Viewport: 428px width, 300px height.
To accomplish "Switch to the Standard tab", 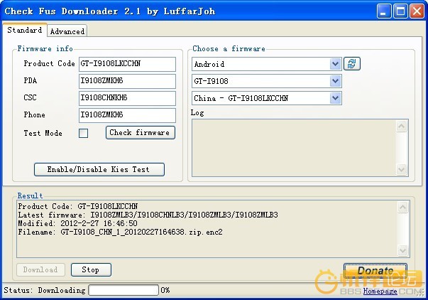I will [x=25, y=30].
